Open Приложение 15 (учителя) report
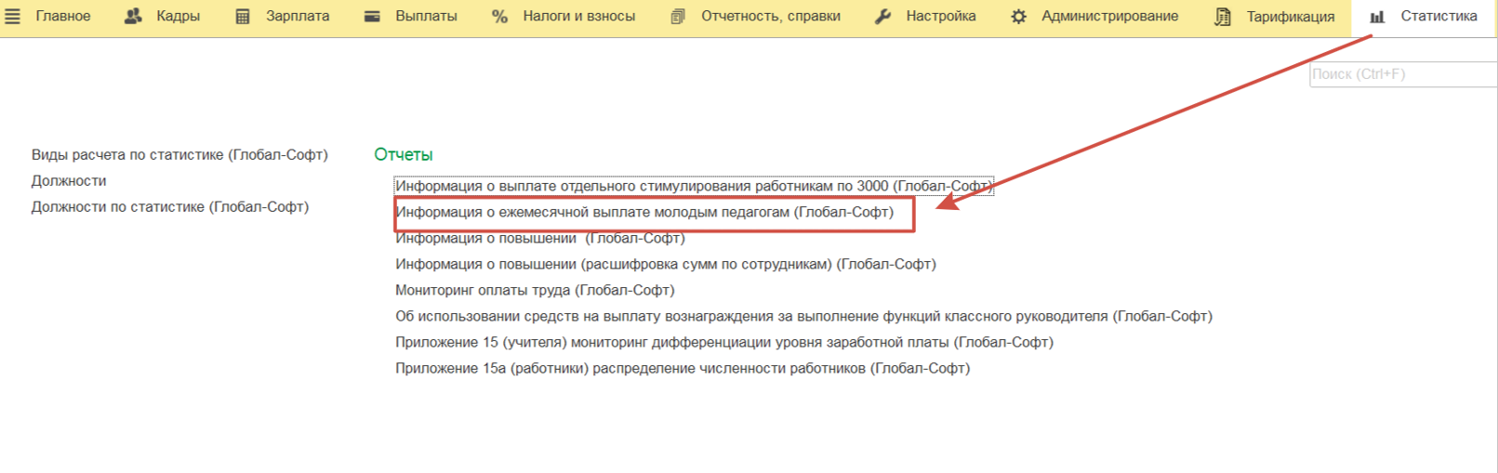 [723, 342]
